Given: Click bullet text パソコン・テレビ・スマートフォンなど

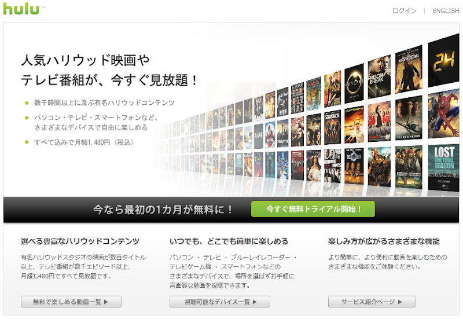Looking at the screenshot, I should [95, 118].
